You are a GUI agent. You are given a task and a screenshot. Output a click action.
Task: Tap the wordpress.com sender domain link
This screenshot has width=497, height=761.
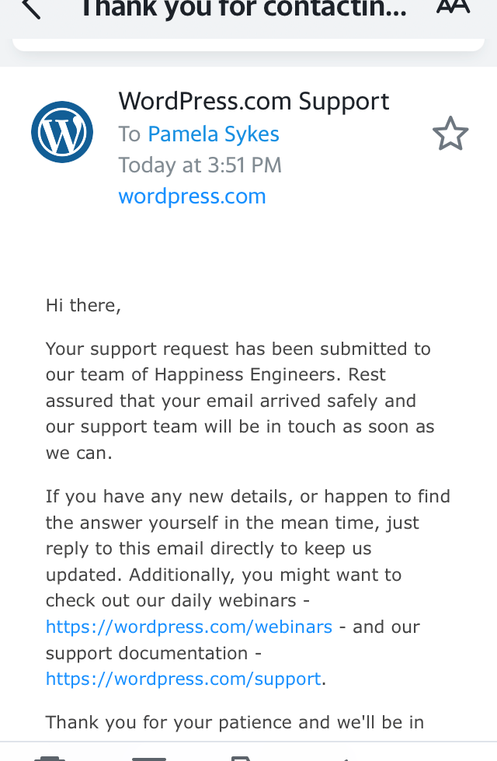[192, 196]
